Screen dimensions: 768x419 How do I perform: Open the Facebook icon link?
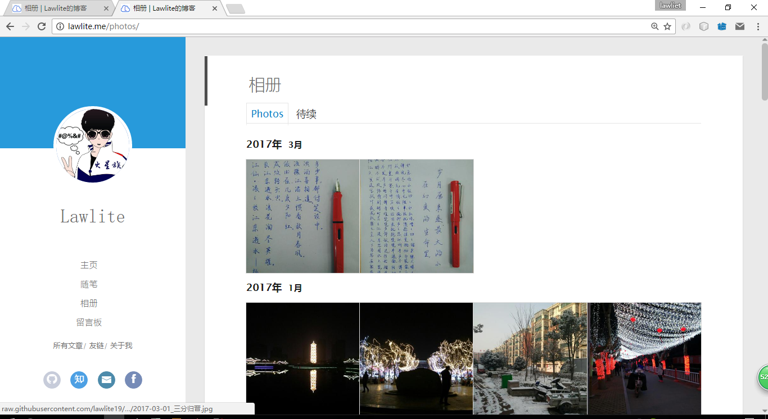(133, 380)
